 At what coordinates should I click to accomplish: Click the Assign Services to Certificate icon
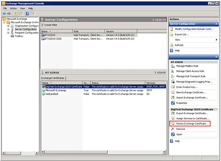pos(173,118)
